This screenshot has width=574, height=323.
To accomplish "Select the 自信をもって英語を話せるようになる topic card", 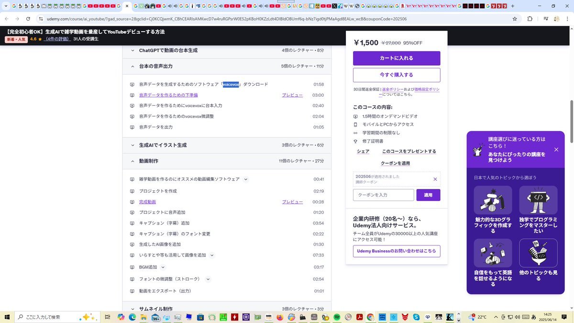I will point(493,264).
